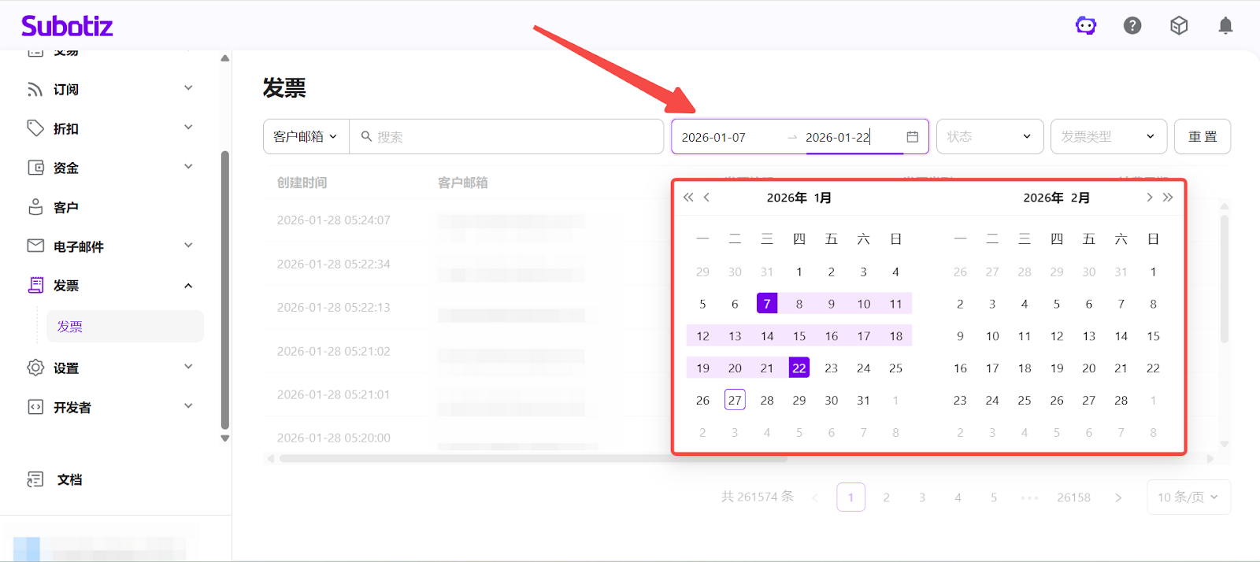Open the notifications bell
This screenshot has width=1260, height=562.
[1225, 26]
